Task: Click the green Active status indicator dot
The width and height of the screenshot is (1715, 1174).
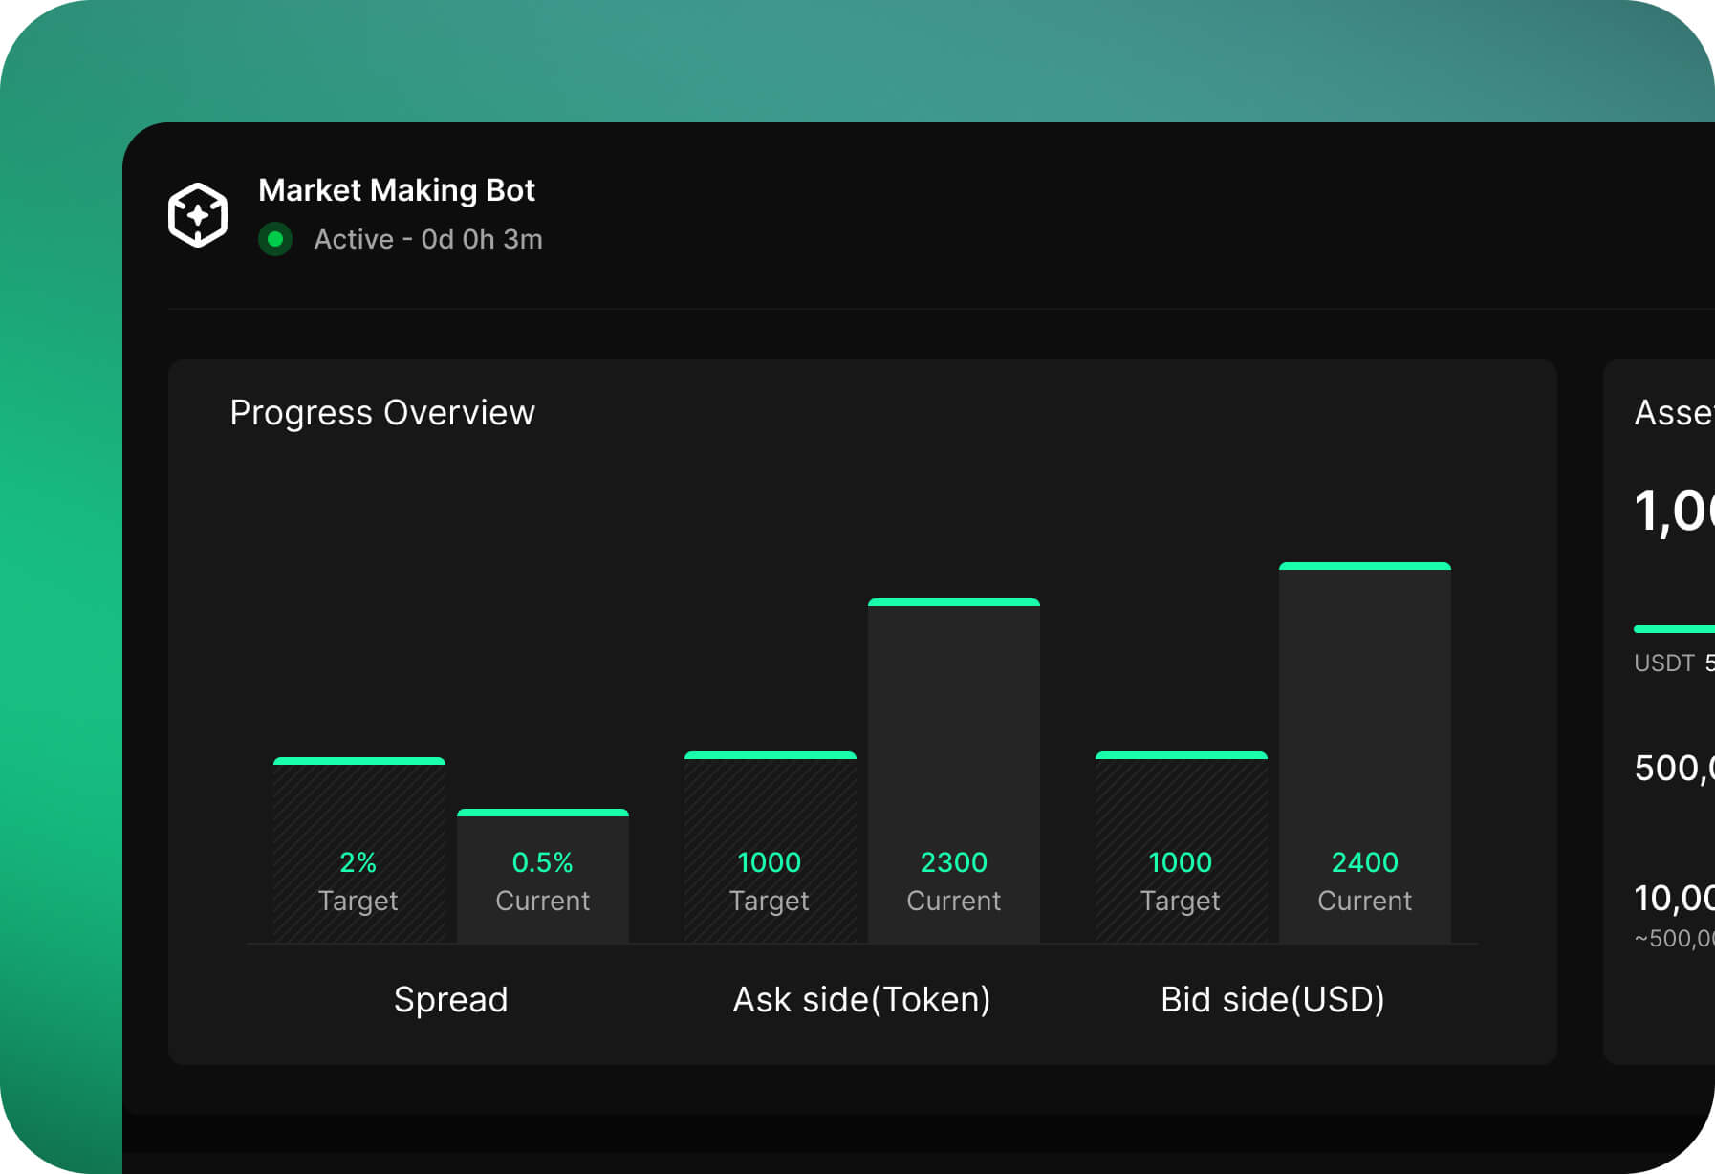Action: pyautogui.click(x=276, y=239)
